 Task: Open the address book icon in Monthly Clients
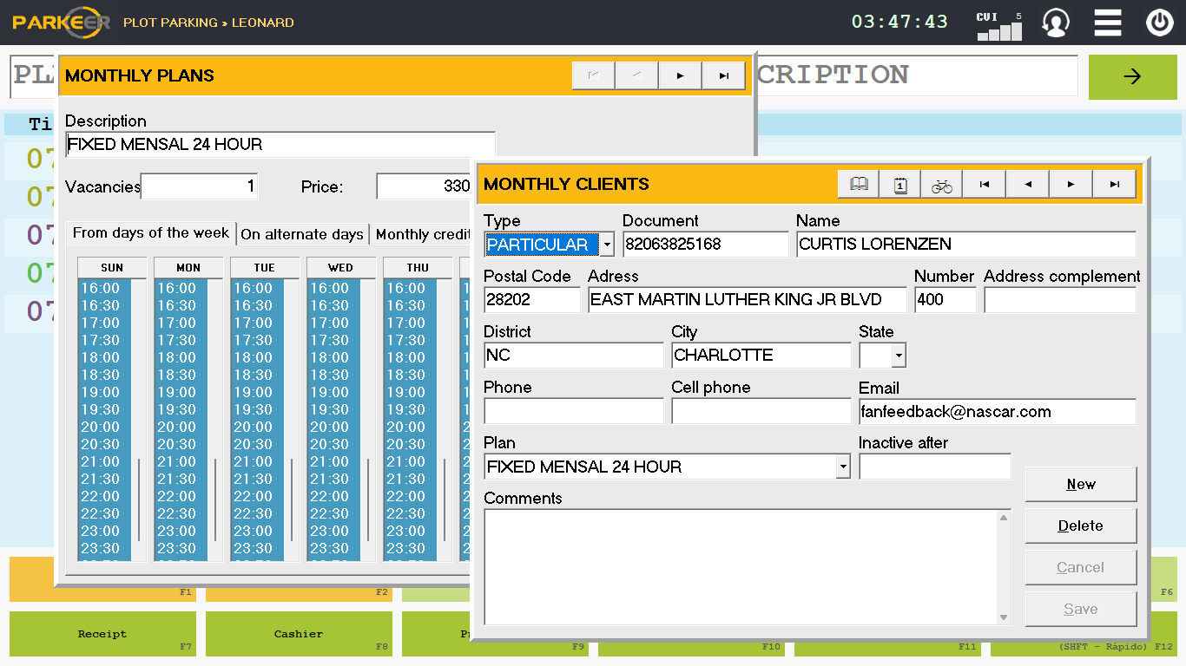pos(858,184)
